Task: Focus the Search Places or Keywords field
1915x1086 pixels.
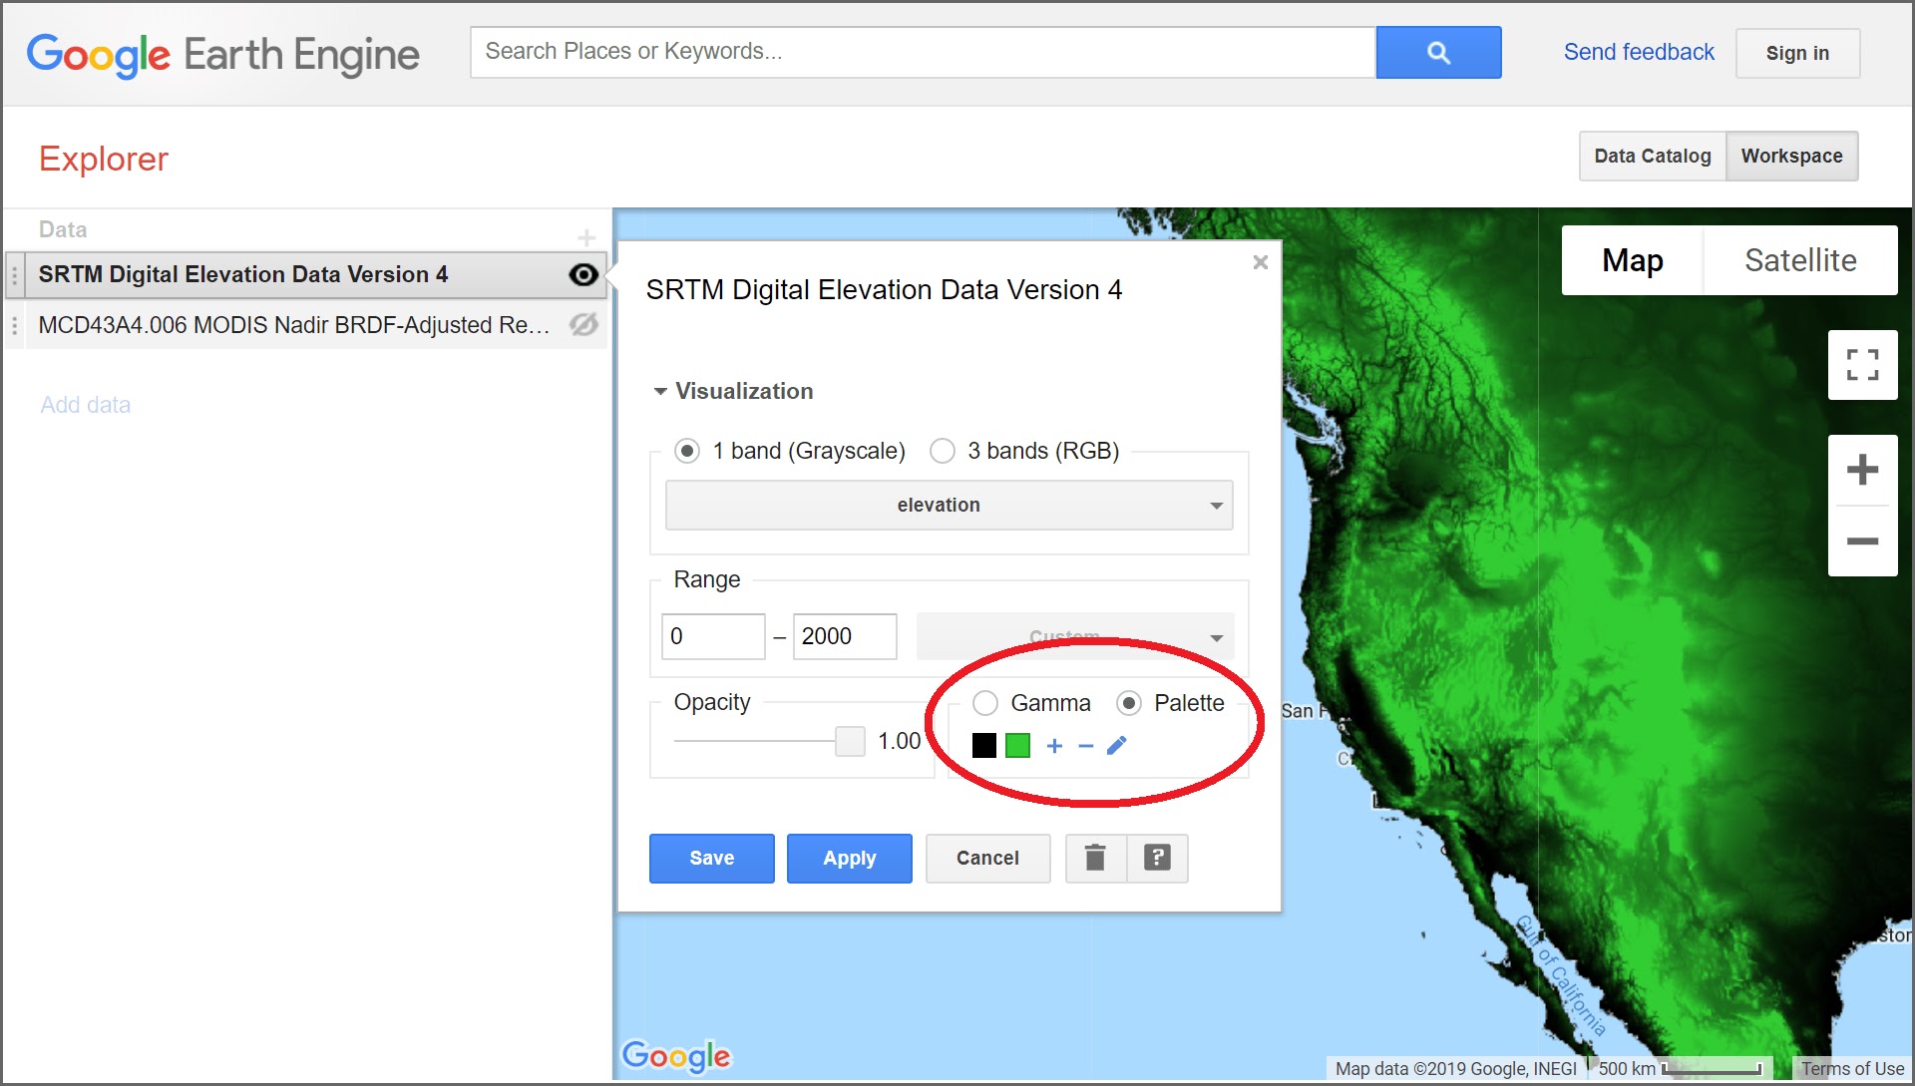Action: pyautogui.click(x=924, y=52)
